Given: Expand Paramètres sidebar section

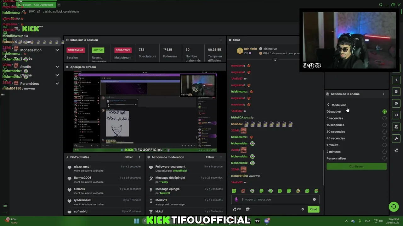Looking at the screenshot, I should [57, 83].
